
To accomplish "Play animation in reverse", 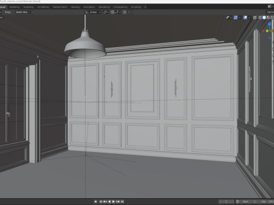I will click(x=110, y=202).
